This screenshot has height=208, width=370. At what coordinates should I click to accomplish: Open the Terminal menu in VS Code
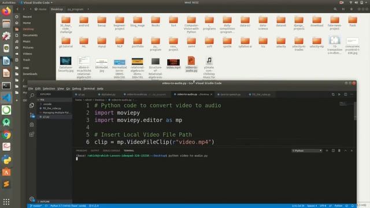(89, 88)
